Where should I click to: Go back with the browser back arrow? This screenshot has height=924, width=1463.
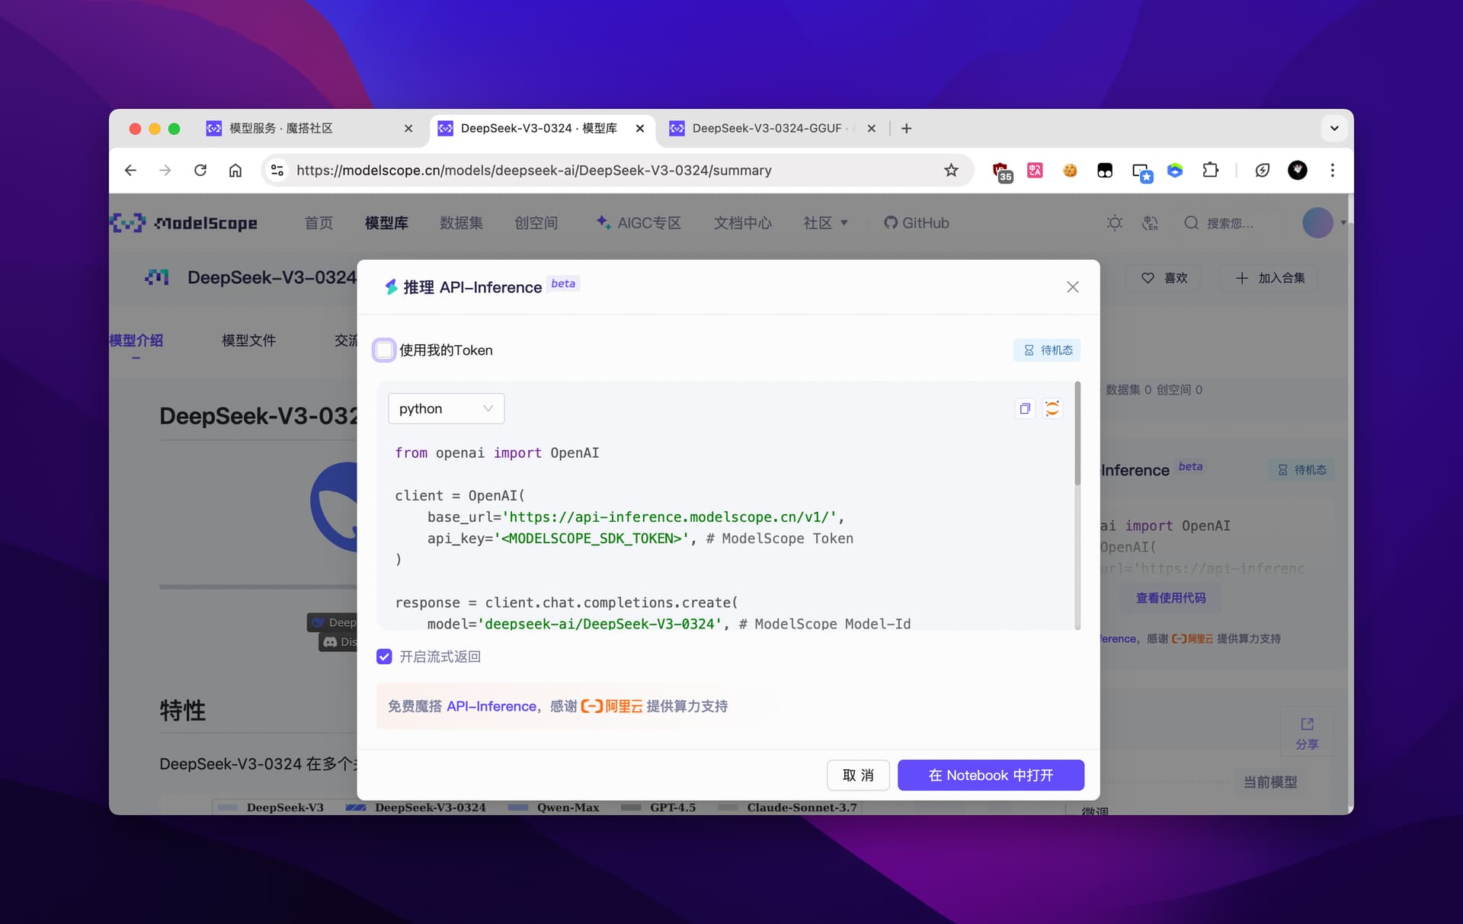tap(130, 171)
